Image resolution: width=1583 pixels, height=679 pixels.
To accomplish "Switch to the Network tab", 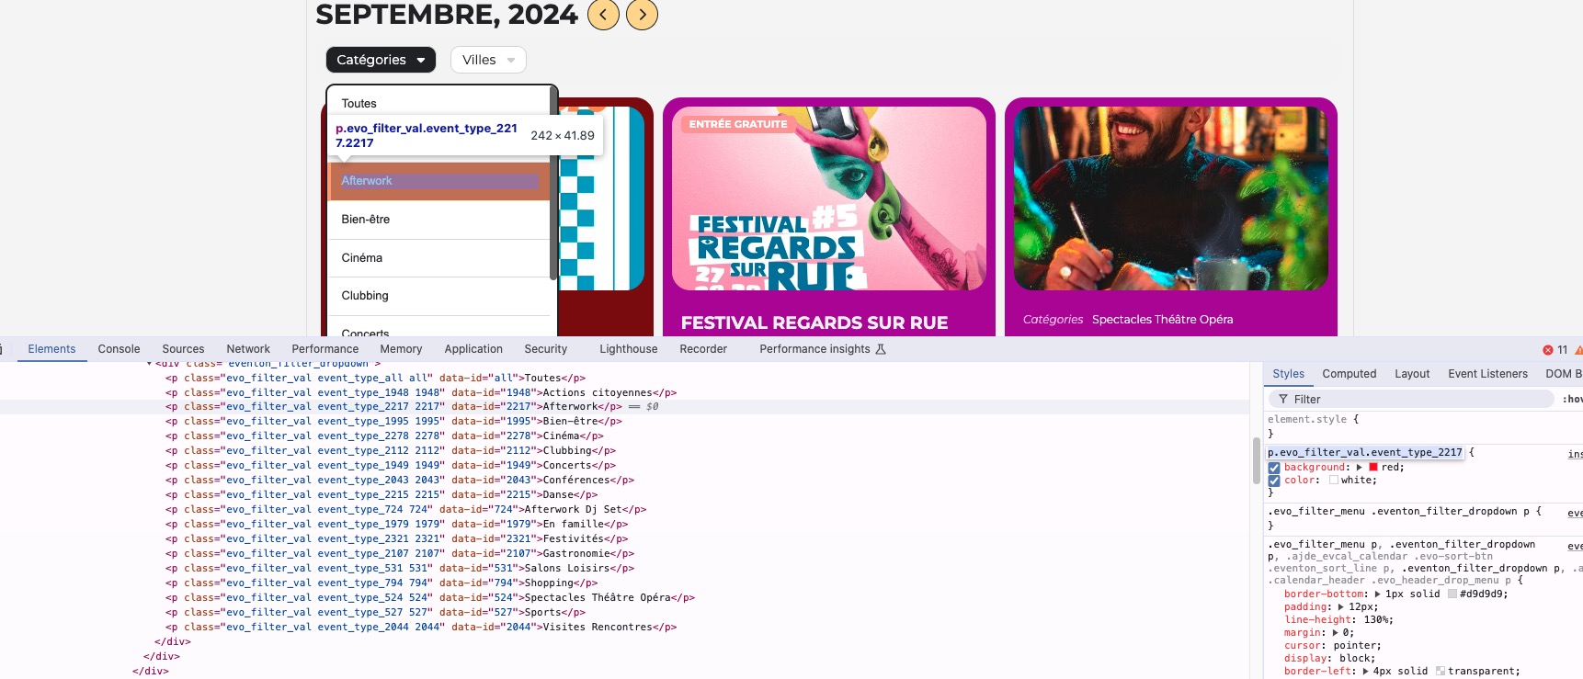I will (248, 349).
